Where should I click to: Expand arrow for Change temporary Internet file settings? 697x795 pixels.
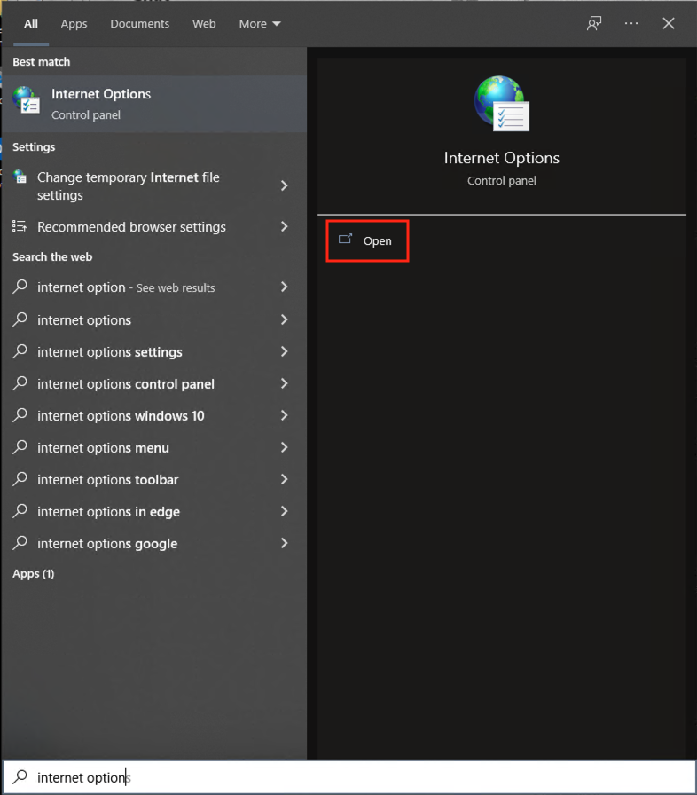(x=285, y=185)
